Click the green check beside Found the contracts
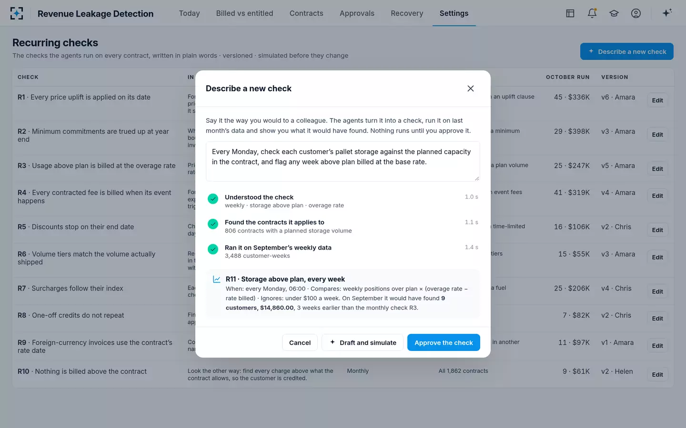Image resolution: width=686 pixels, height=428 pixels. [x=213, y=224]
